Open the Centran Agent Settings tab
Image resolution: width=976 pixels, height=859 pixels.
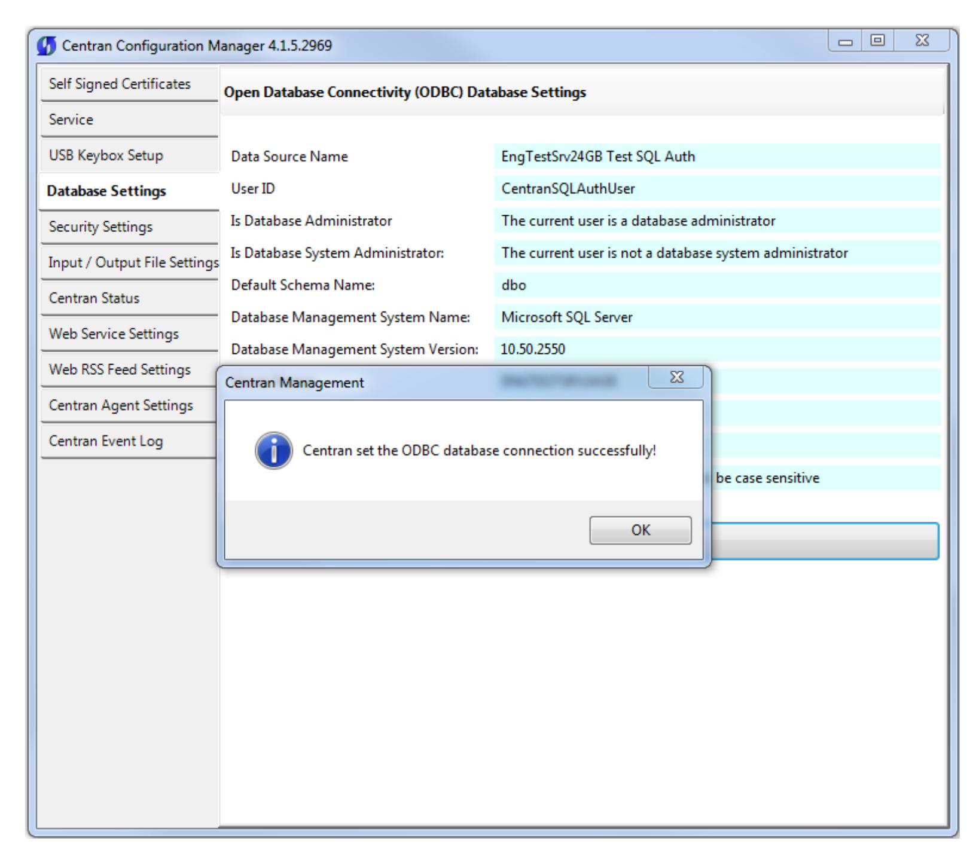[129, 405]
